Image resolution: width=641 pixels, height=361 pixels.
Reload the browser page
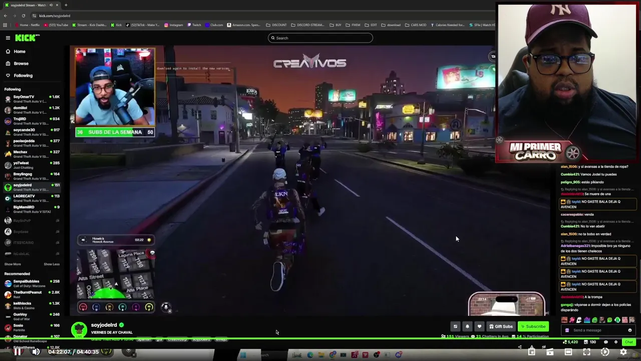[x=24, y=16]
